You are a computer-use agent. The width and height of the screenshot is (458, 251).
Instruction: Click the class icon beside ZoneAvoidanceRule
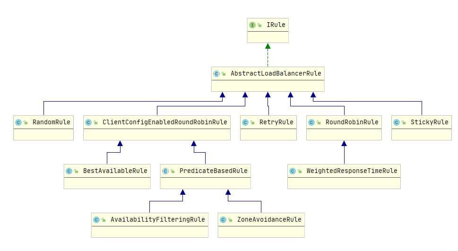click(223, 220)
